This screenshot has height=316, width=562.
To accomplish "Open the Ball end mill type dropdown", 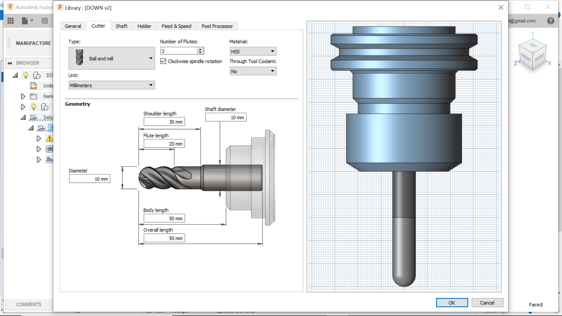I will (x=112, y=59).
